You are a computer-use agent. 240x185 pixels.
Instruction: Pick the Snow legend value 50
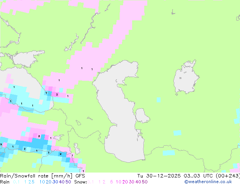145,182
